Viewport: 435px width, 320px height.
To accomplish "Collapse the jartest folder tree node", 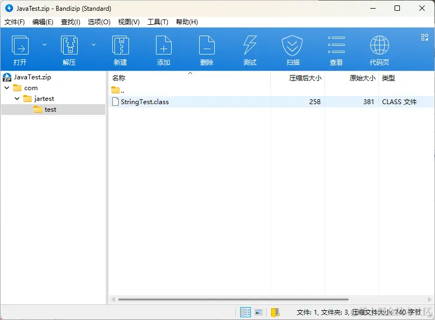I will point(17,99).
